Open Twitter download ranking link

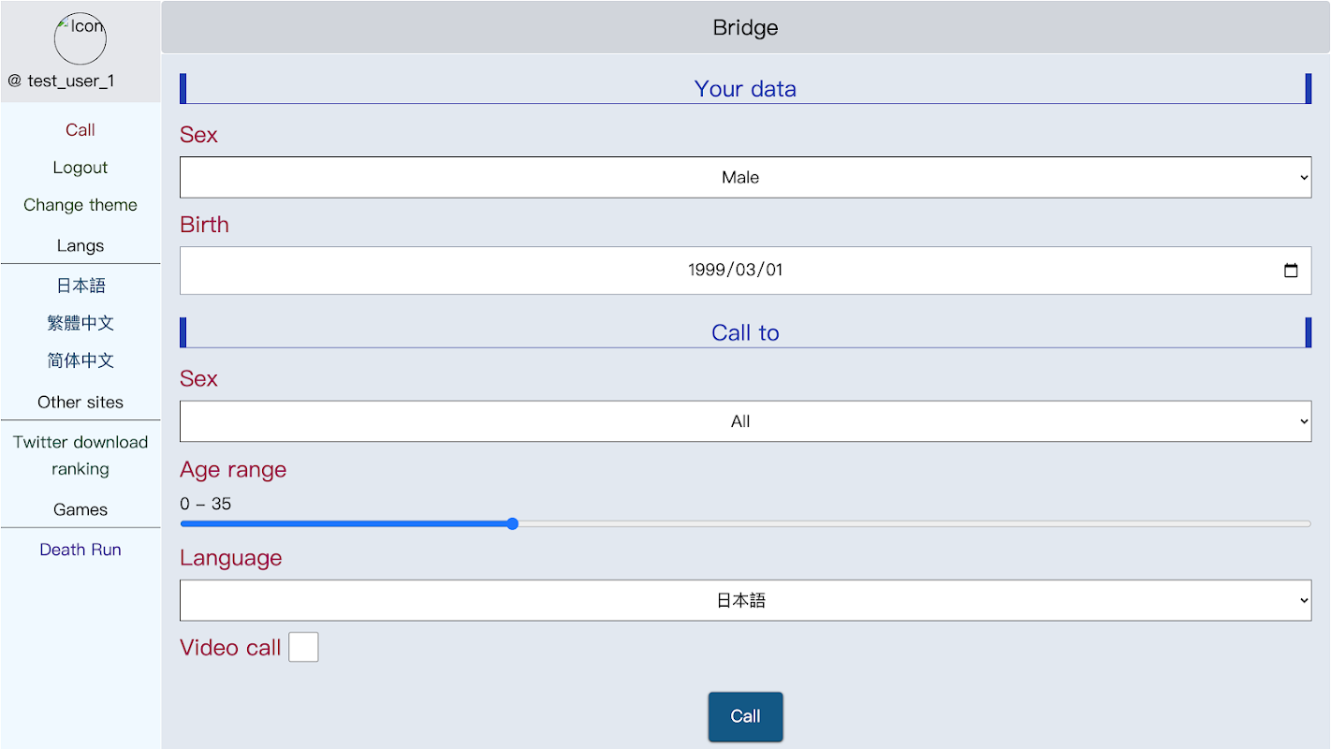(80, 455)
